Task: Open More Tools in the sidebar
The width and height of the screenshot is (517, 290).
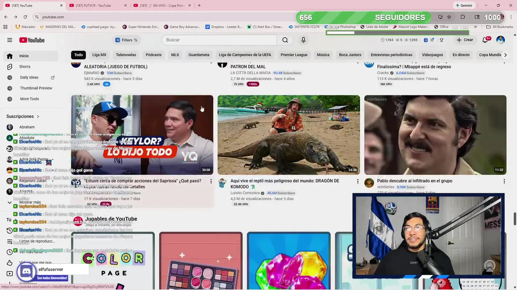Action: tap(30, 99)
